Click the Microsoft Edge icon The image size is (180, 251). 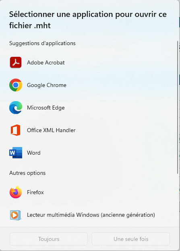(x=16, y=108)
